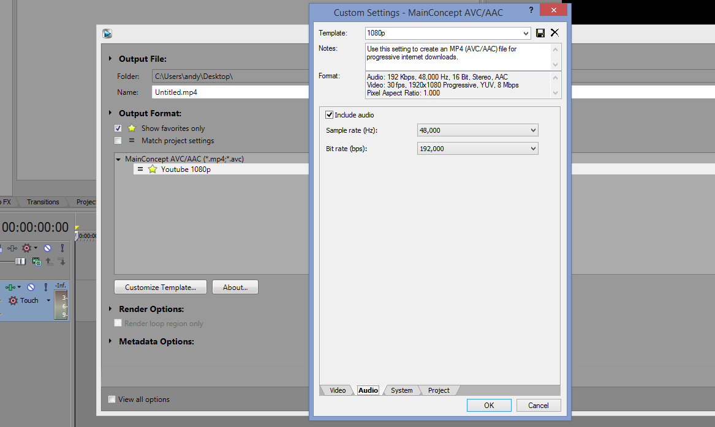Viewport: 715px width, 427px height.
Task: Collapse the Output File section
Action: (x=110, y=58)
